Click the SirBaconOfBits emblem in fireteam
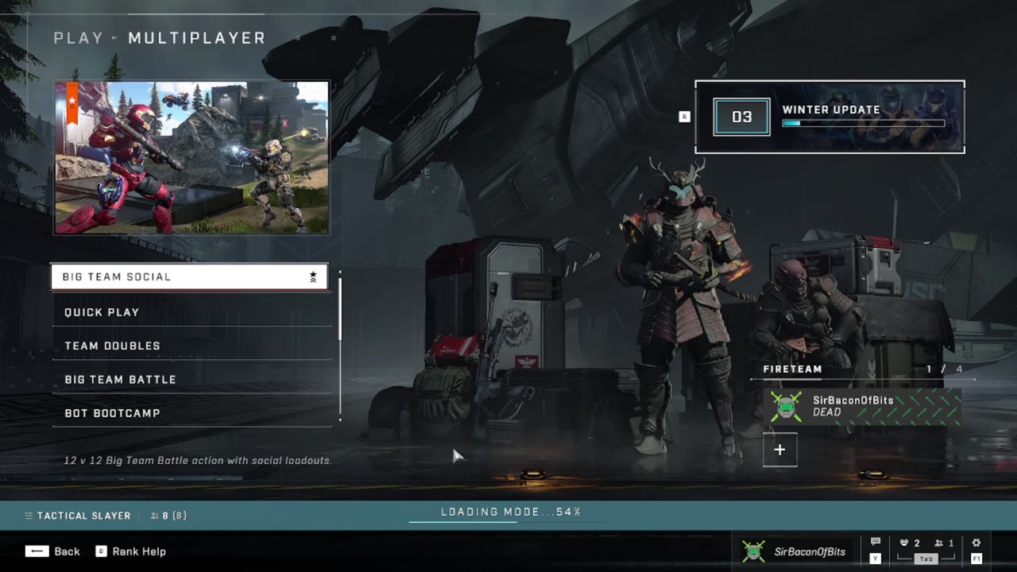Viewport: 1017px width, 572px height. coord(785,407)
